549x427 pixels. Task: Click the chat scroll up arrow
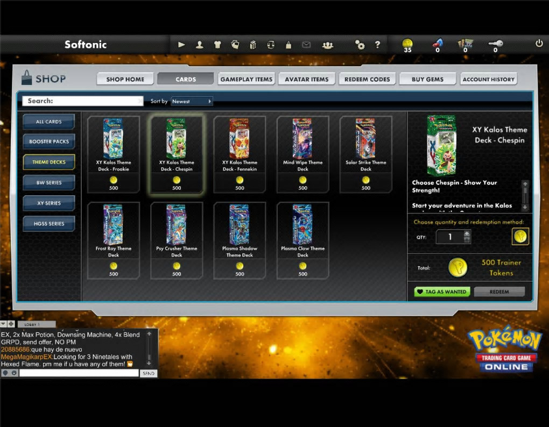coord(149,334)
